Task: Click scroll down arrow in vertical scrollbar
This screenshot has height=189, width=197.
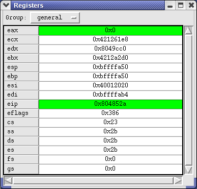Action: pyautogui.click(x=188, y=170)
